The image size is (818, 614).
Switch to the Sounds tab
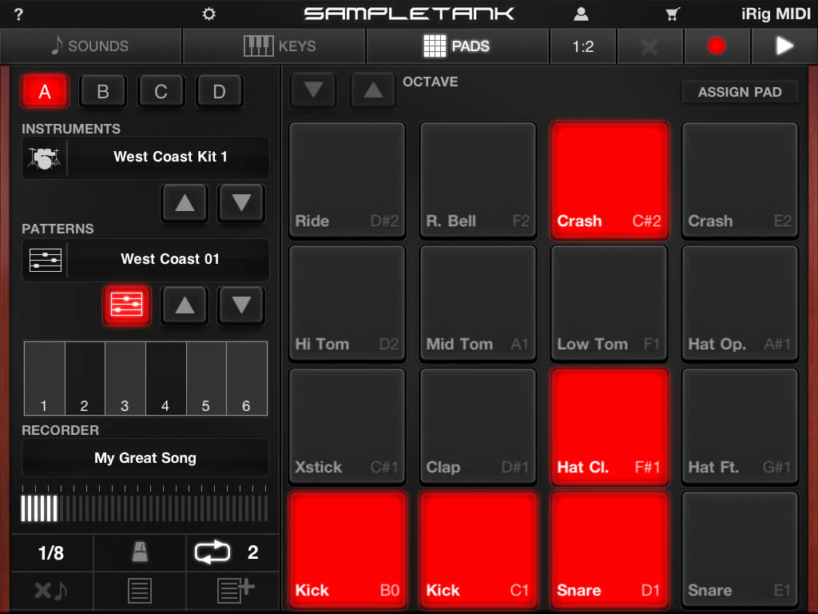click(x=91, y=46)
